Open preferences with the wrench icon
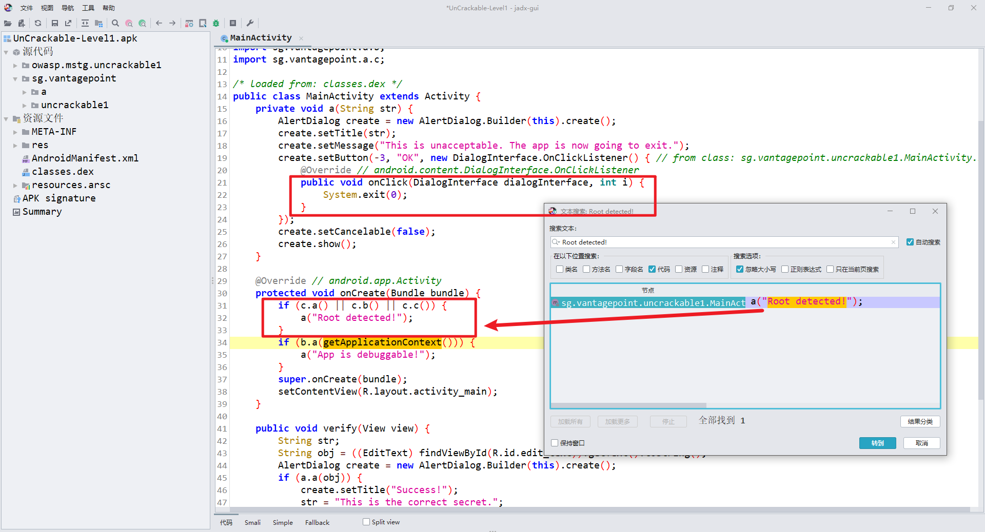Viewport: 985px width, 532px height. click(250, 23)
